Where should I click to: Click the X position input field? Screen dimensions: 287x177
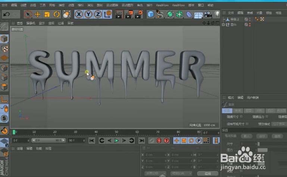155,155
